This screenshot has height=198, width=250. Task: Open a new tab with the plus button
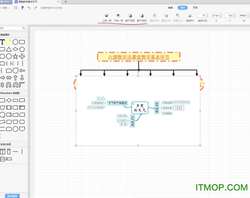coord(65,2)
